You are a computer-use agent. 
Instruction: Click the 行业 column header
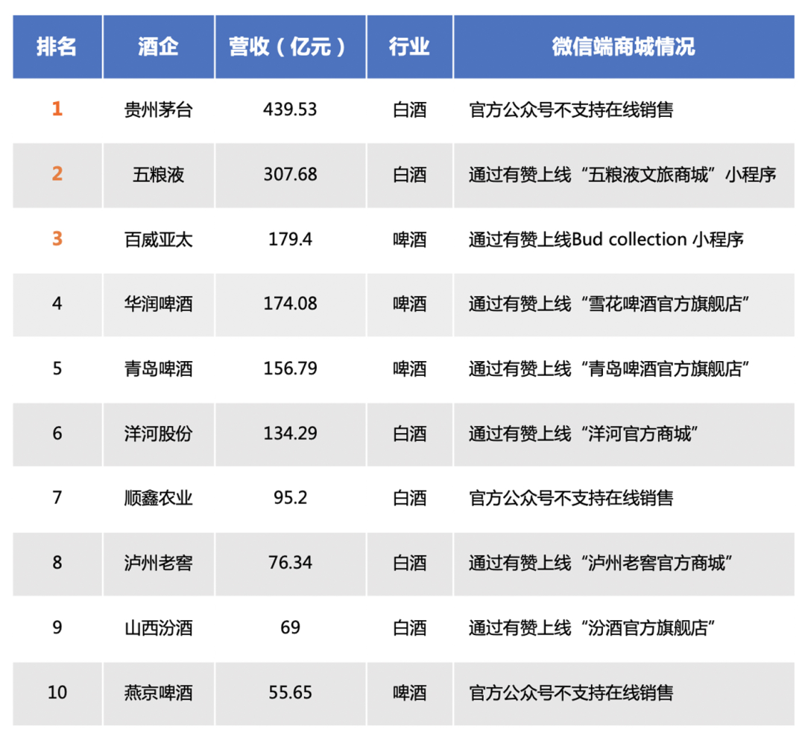point(408,46)
